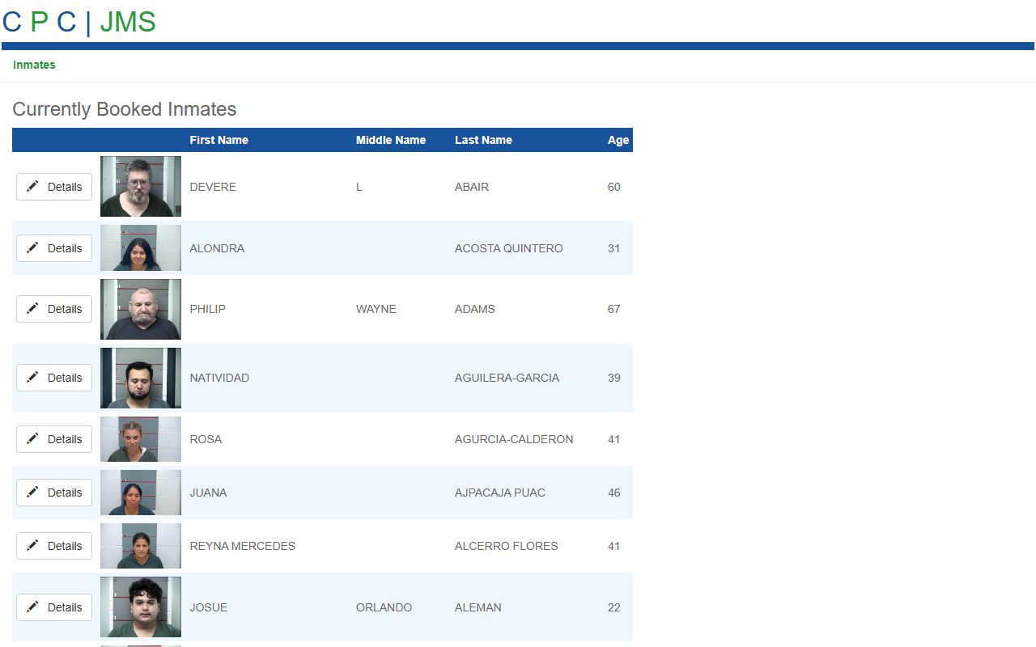Click the middle name ORLANDO
Viewport: 1036px width, 647px height.
pos(384,607)
